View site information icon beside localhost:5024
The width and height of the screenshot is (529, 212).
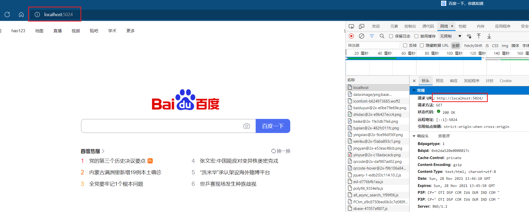(x=37, y=15)
